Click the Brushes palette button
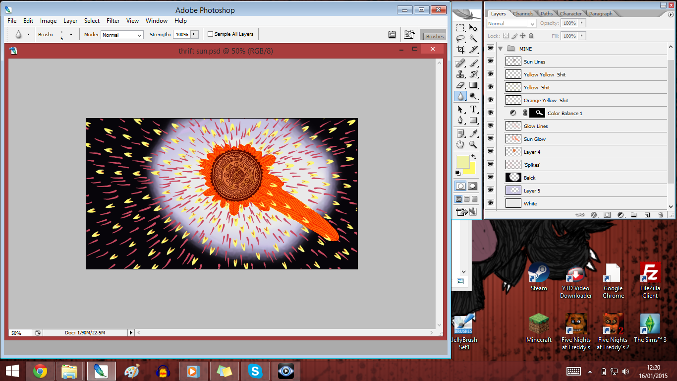677x381 pixels. pos(433,35)
